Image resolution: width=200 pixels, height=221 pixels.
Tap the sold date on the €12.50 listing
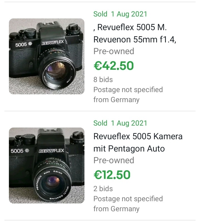click(120, 123)
